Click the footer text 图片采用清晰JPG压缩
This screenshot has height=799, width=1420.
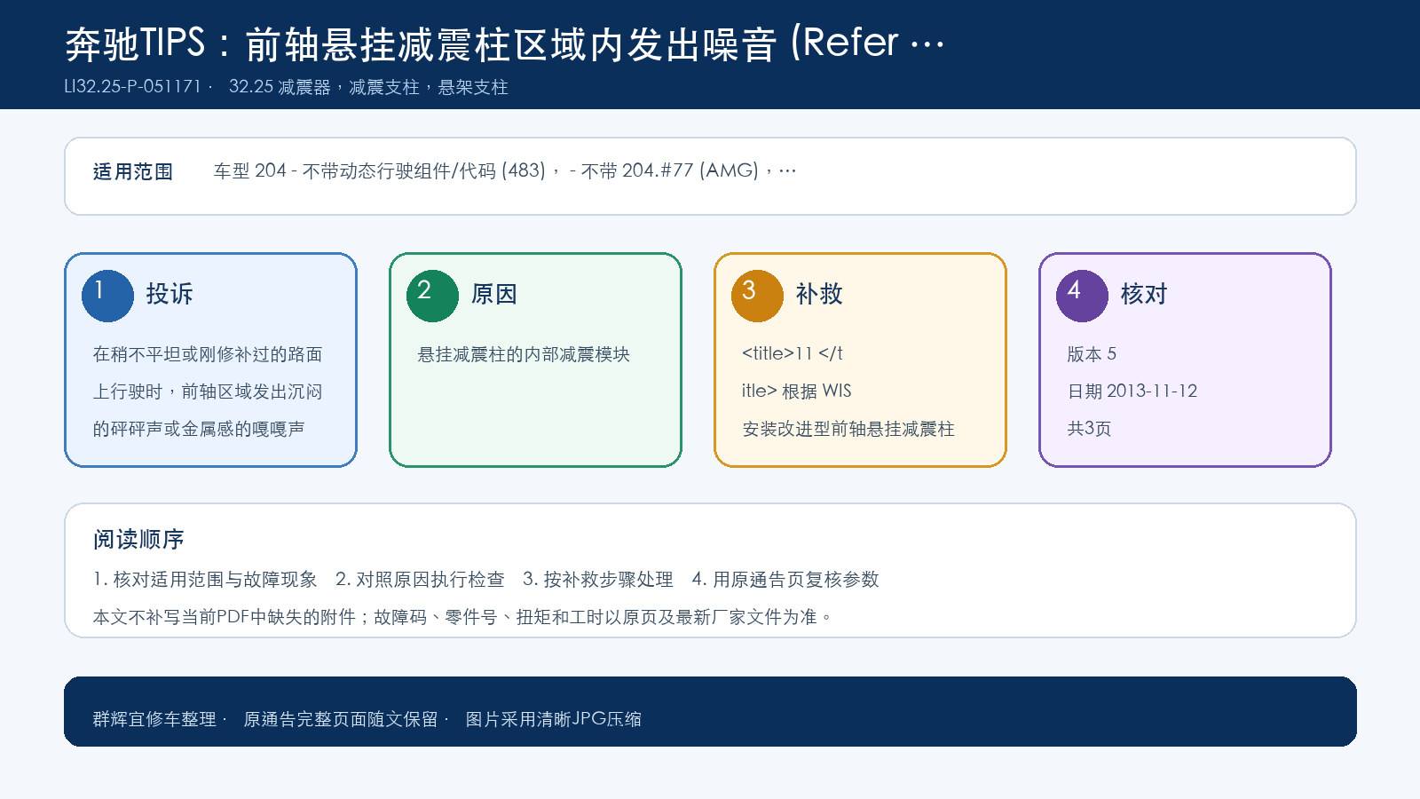[554, 719]
